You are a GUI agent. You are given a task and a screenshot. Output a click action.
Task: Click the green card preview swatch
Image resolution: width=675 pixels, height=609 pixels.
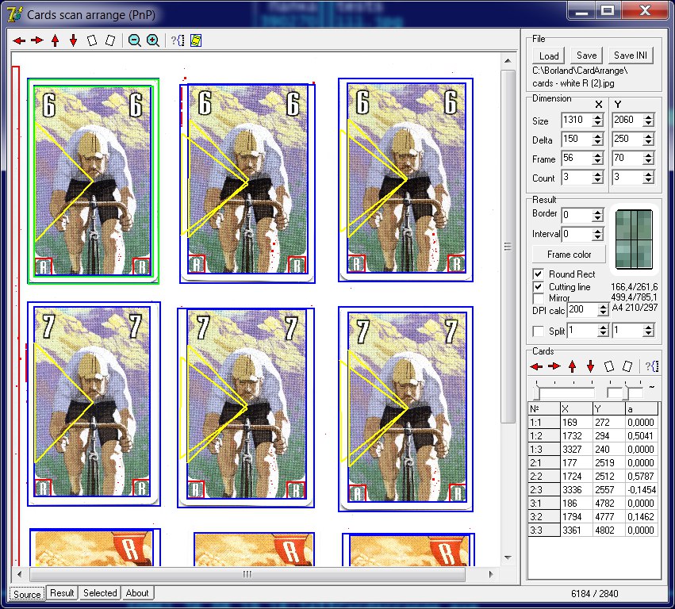tap(634, 239)
